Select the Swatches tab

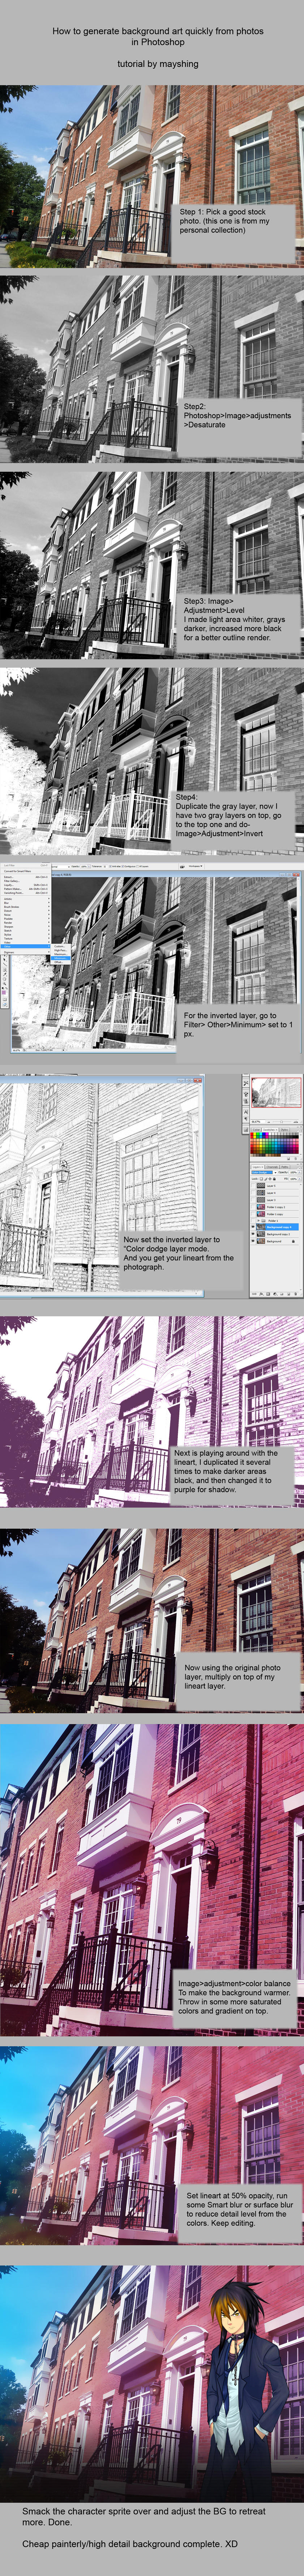pyautogui.click(x=270, y=1130)
